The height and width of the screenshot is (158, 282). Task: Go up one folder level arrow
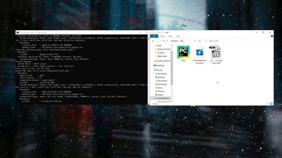[x=163, y=41]
